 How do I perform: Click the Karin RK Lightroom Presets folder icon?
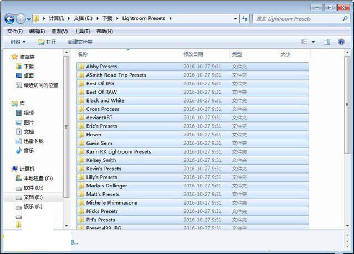pyautogui.click(x=81, y=151)
